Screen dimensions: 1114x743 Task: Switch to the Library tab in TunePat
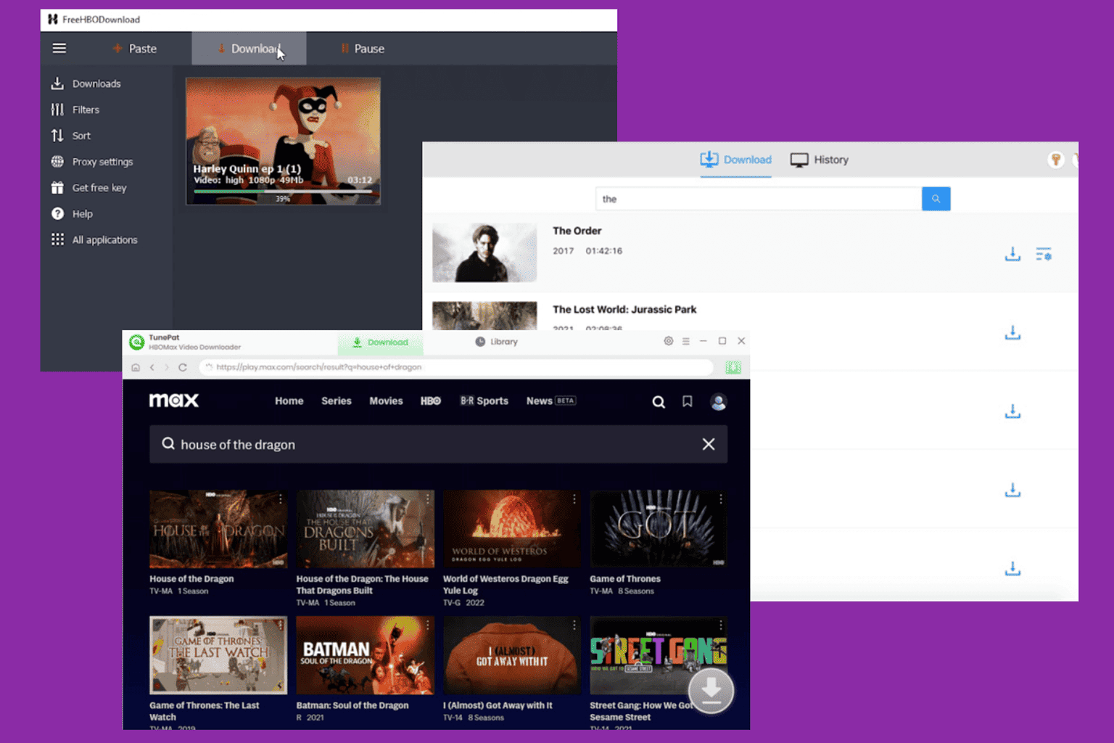point(496,341)
